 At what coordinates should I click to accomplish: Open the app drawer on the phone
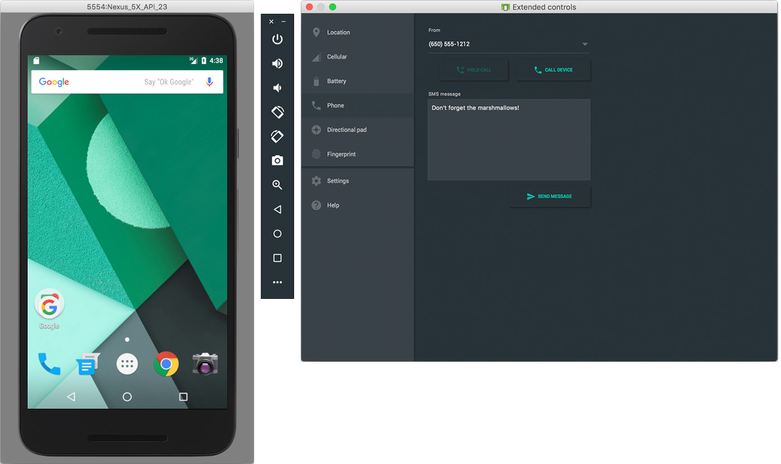(127, 364)
